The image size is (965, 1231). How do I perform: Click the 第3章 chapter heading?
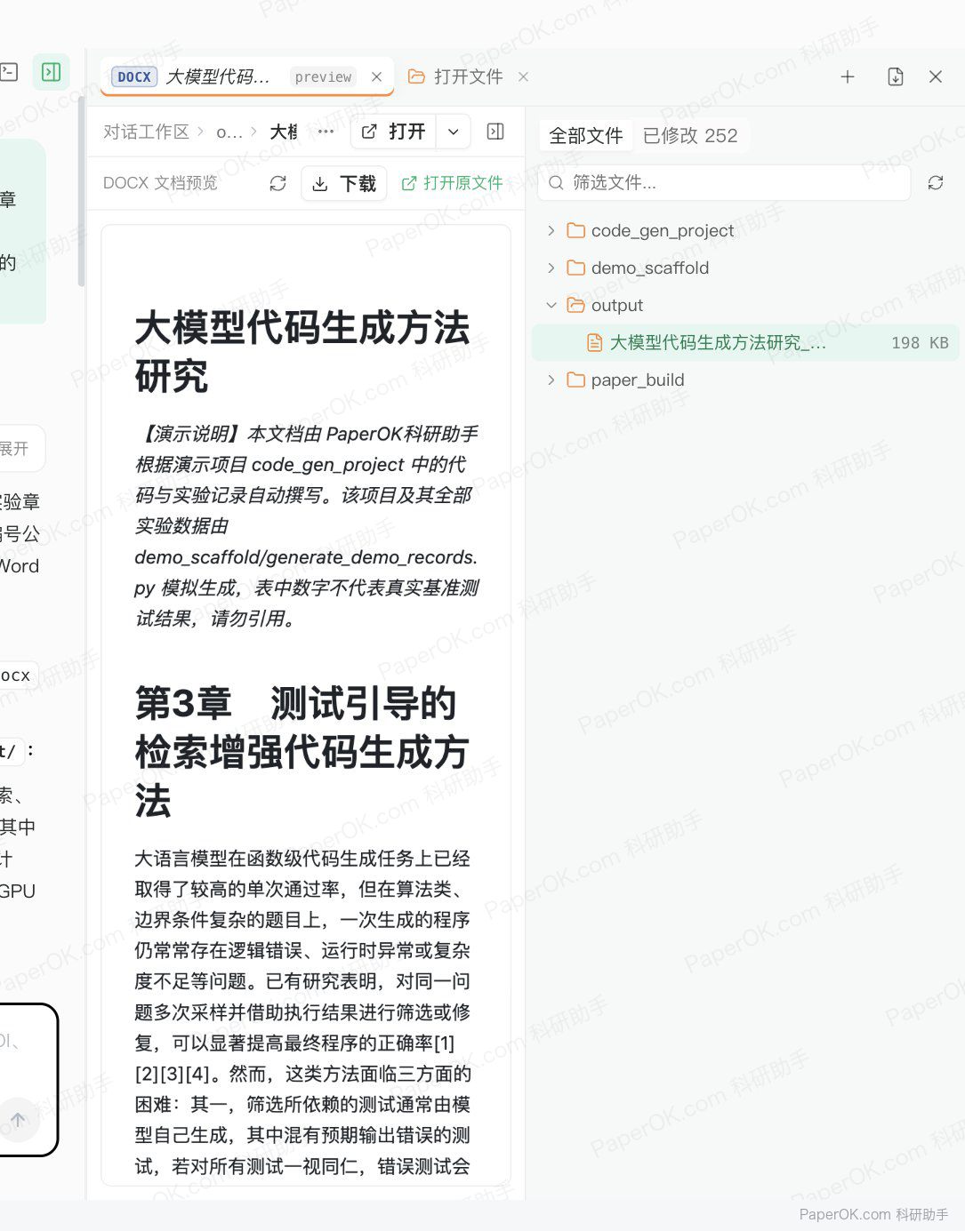[x=302, y=752]
